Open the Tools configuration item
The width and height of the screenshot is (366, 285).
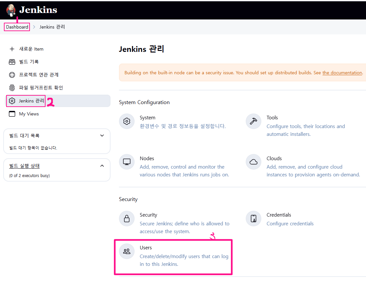click(272, 118)
